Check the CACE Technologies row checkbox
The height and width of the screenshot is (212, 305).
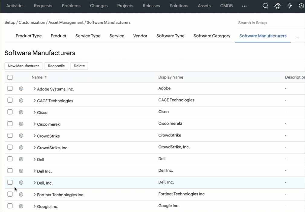coord(10,100)
